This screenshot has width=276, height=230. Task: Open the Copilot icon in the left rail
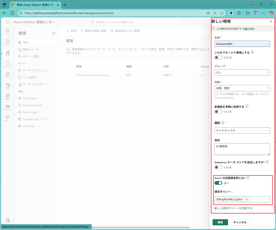click(x=8, y=75)
